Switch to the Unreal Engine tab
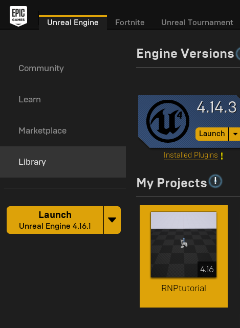 (x=73, y=23)
